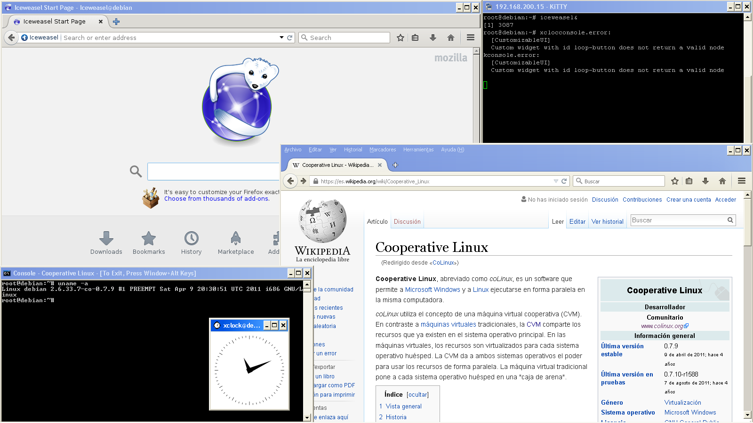
Task: Click home icon in Wikipedia window toolbar
Action: pos(722,181)
